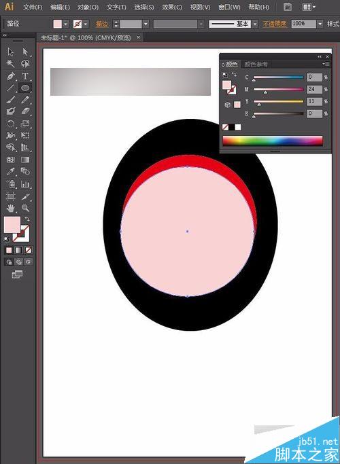Image resolution: width=340 pixels, height=464 pixels.
Task: Open the brush definition 基本 dropdown
Action: 255,24
